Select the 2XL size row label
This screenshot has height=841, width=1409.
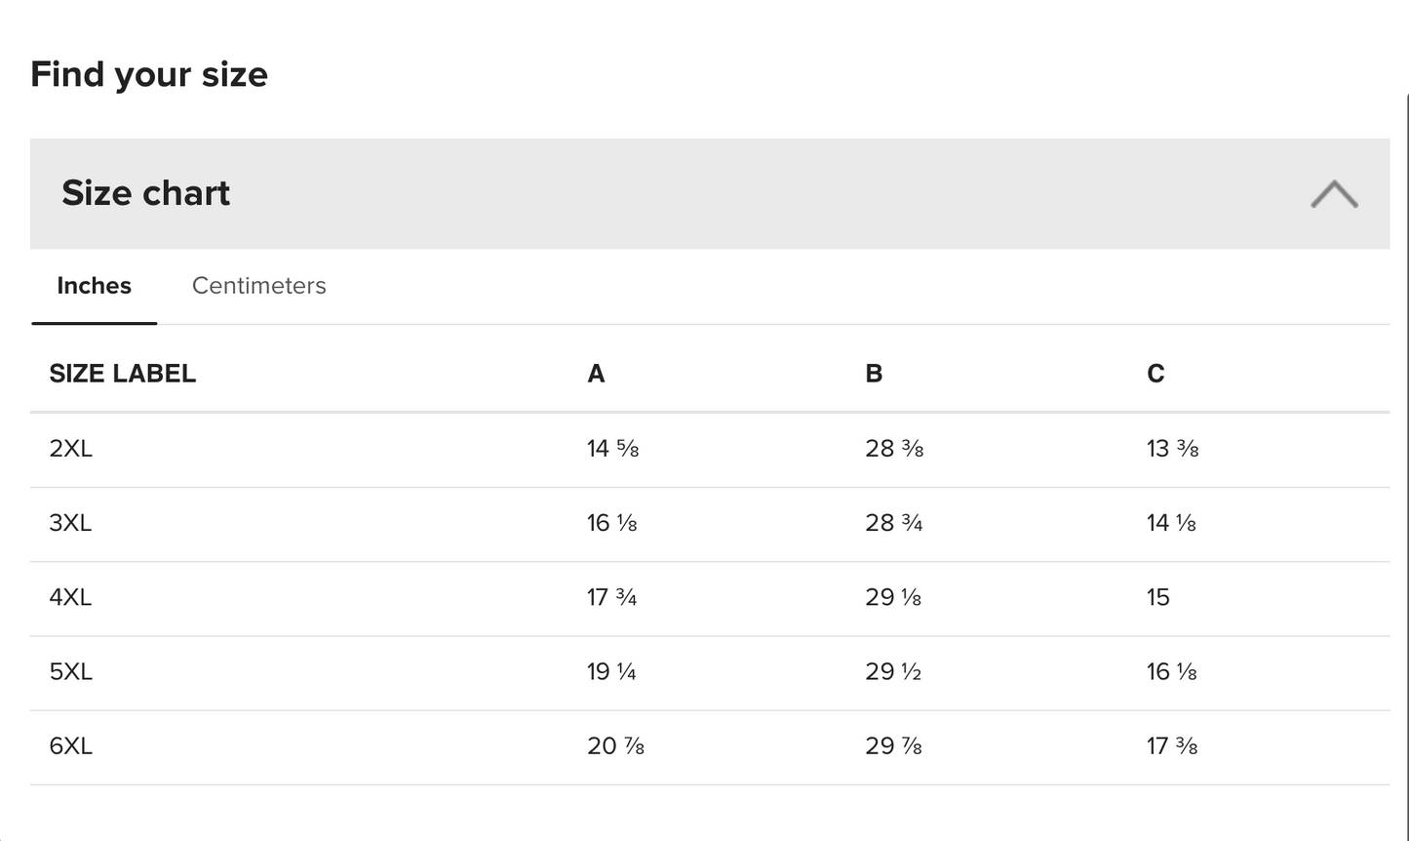[x=71, y=449]
